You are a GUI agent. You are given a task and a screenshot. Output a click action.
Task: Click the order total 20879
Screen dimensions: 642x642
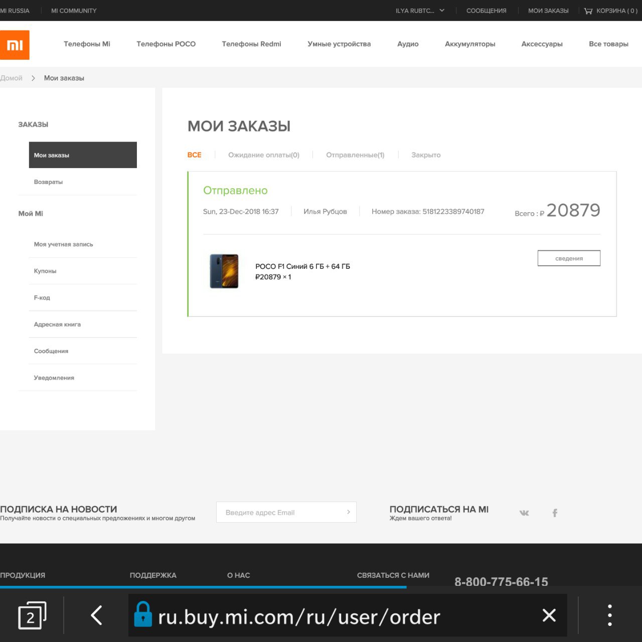[x=573, y=210]
